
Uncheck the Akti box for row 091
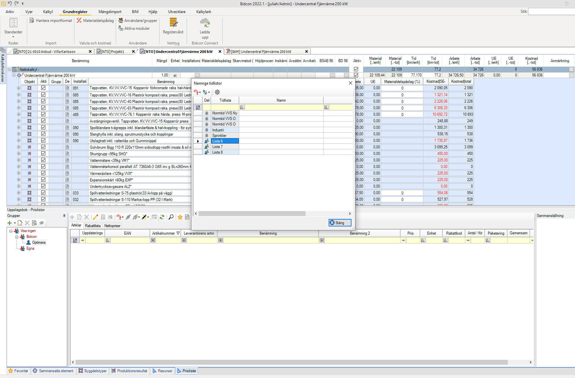coord(43,88)
